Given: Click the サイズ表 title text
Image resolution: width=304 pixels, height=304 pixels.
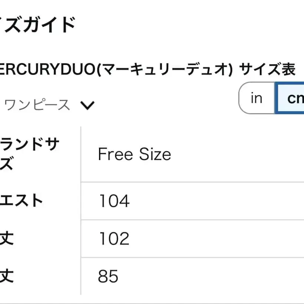Looking at the screenshot, I should point(267,69).
